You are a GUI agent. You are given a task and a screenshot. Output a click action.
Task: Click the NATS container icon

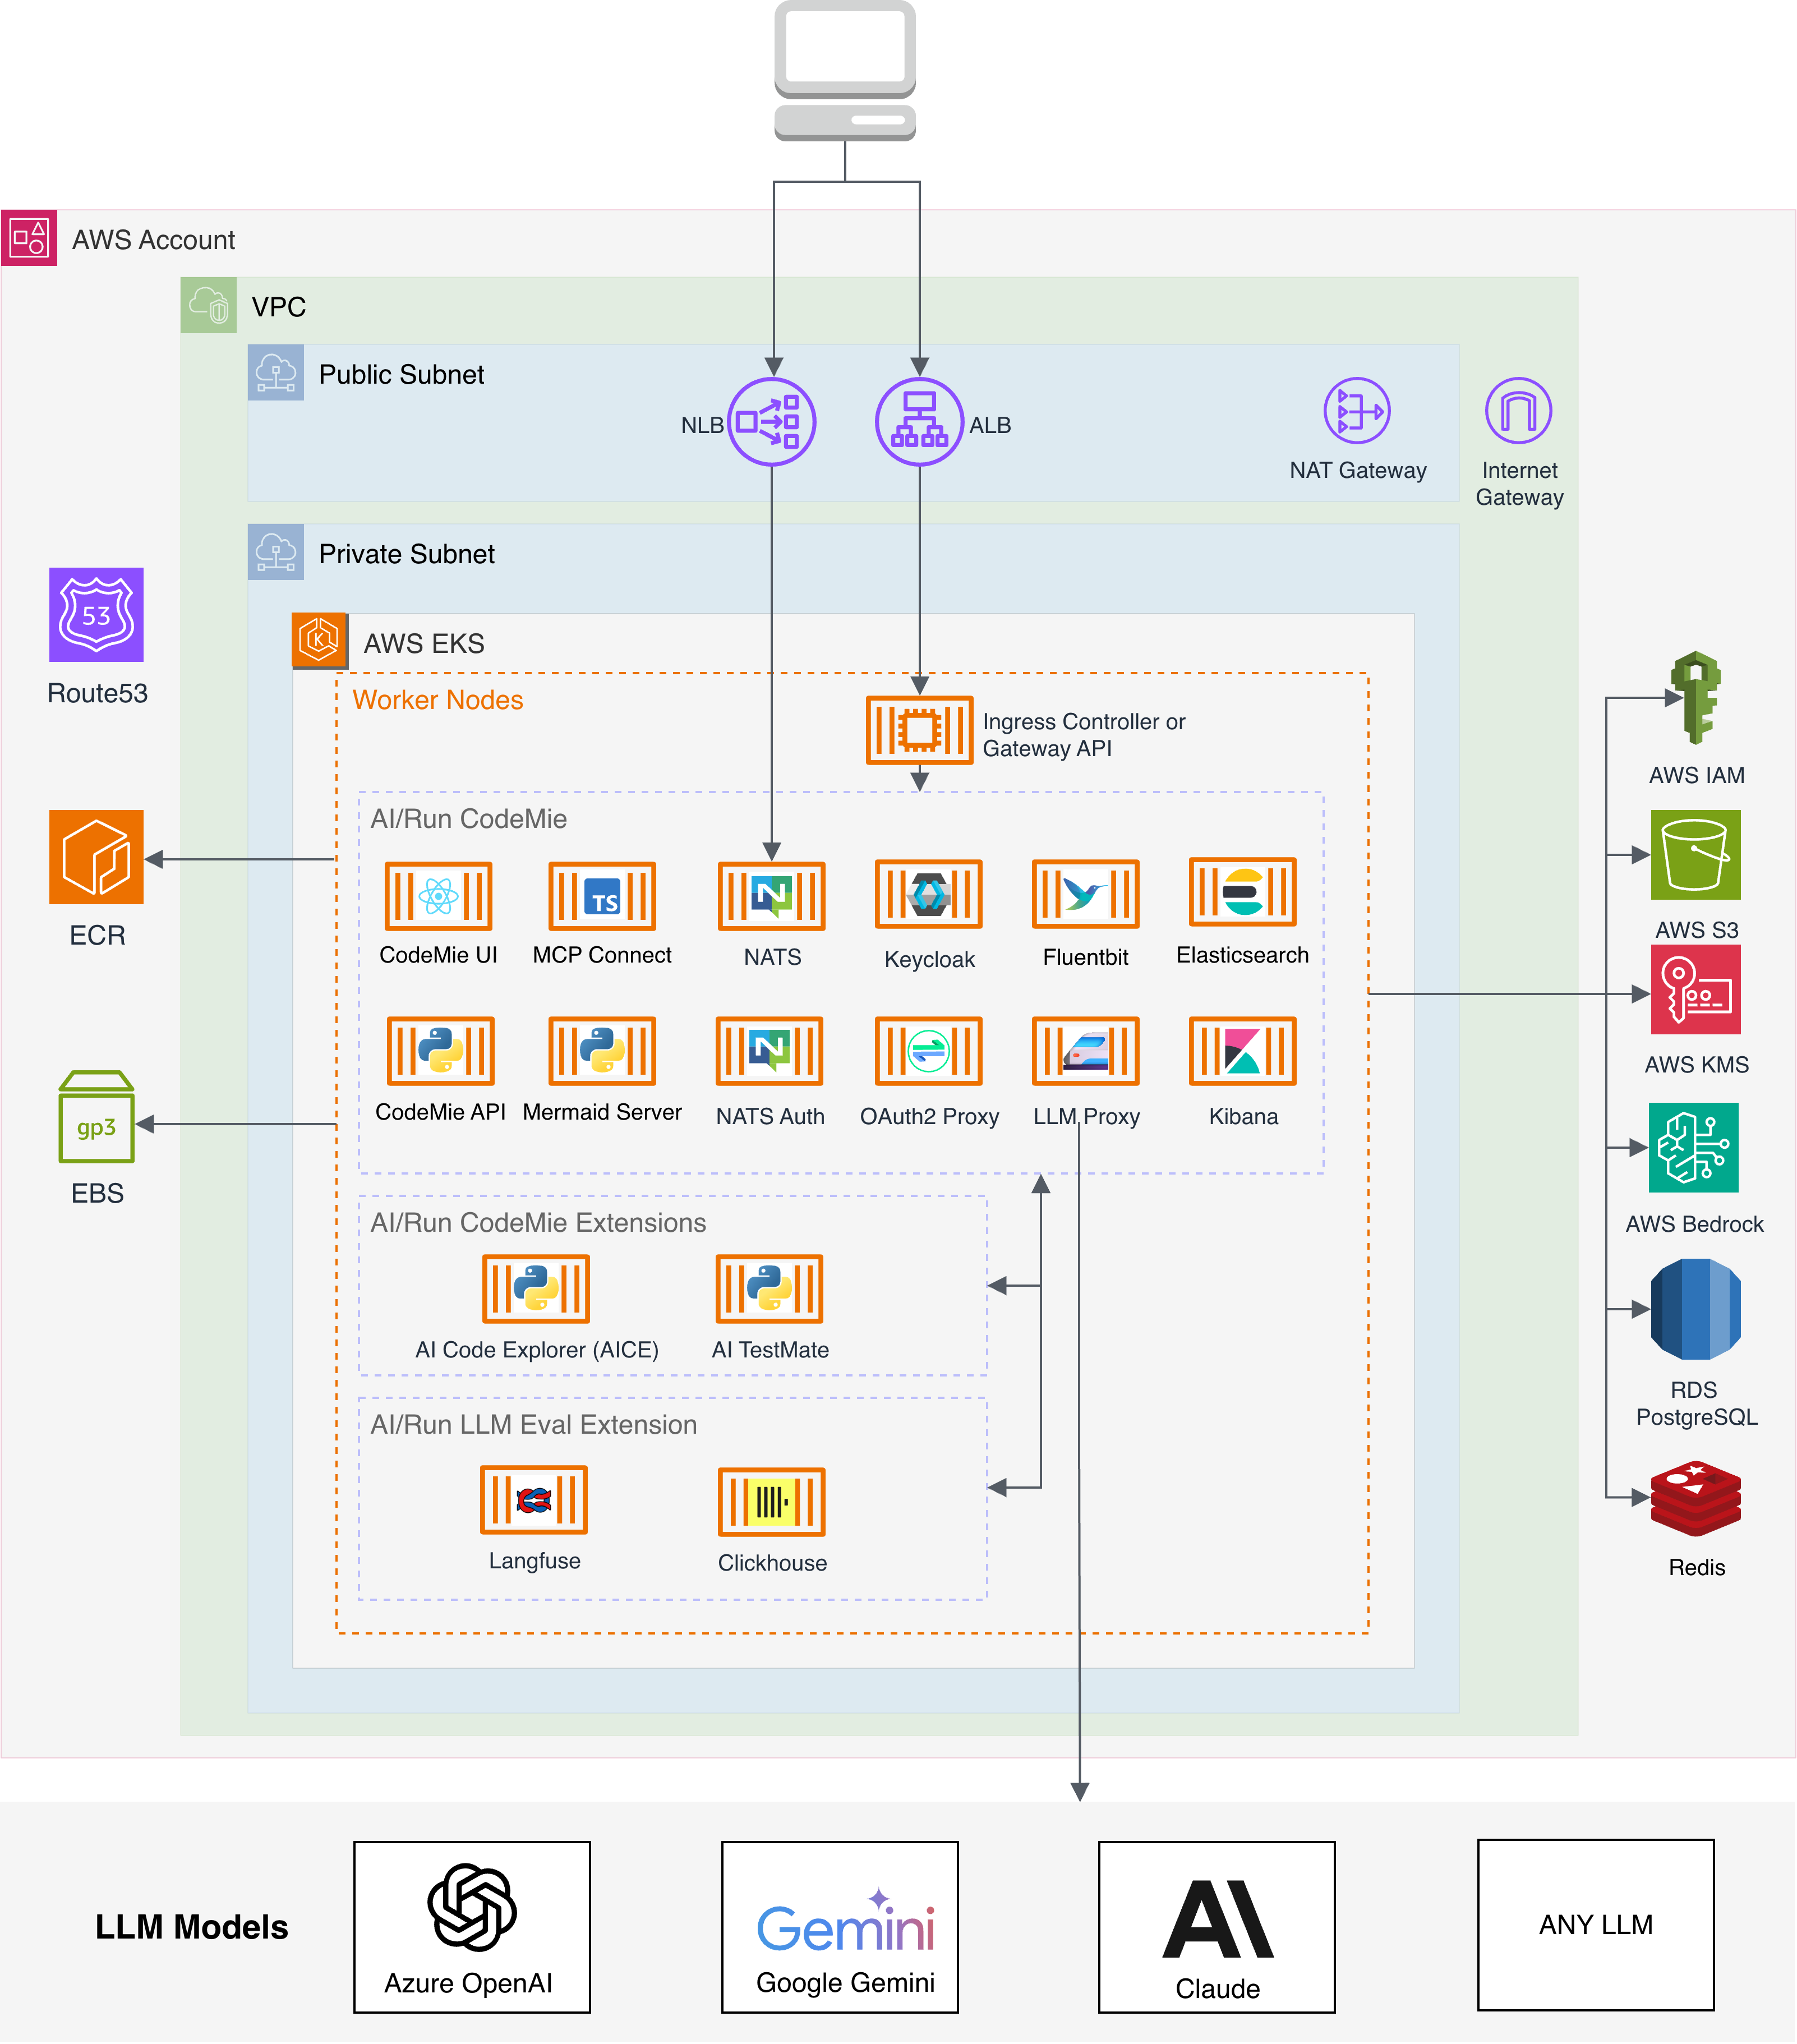pyautogui.click(x=772, y=896)
